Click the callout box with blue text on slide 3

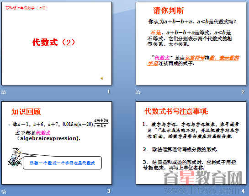pyautogui.click(x=62, y=163)
